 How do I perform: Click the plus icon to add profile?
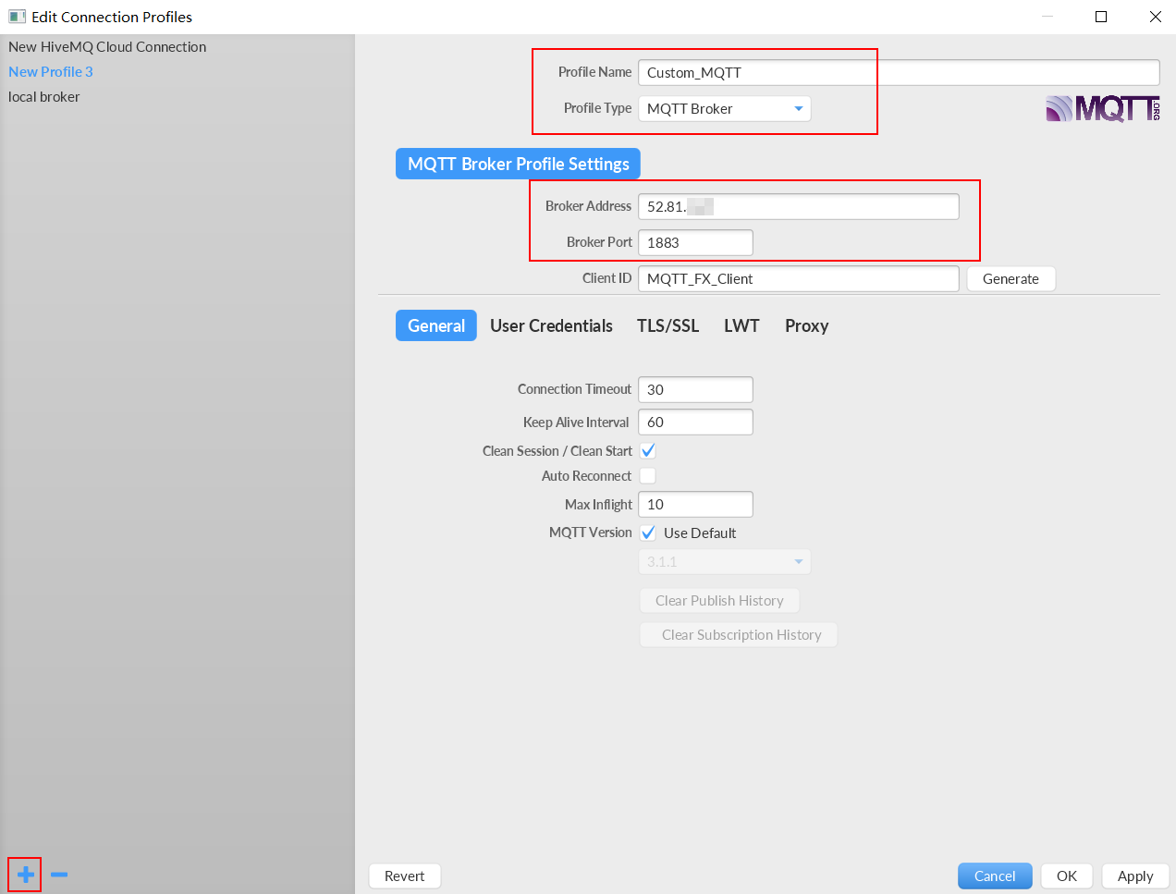(25, 875)
